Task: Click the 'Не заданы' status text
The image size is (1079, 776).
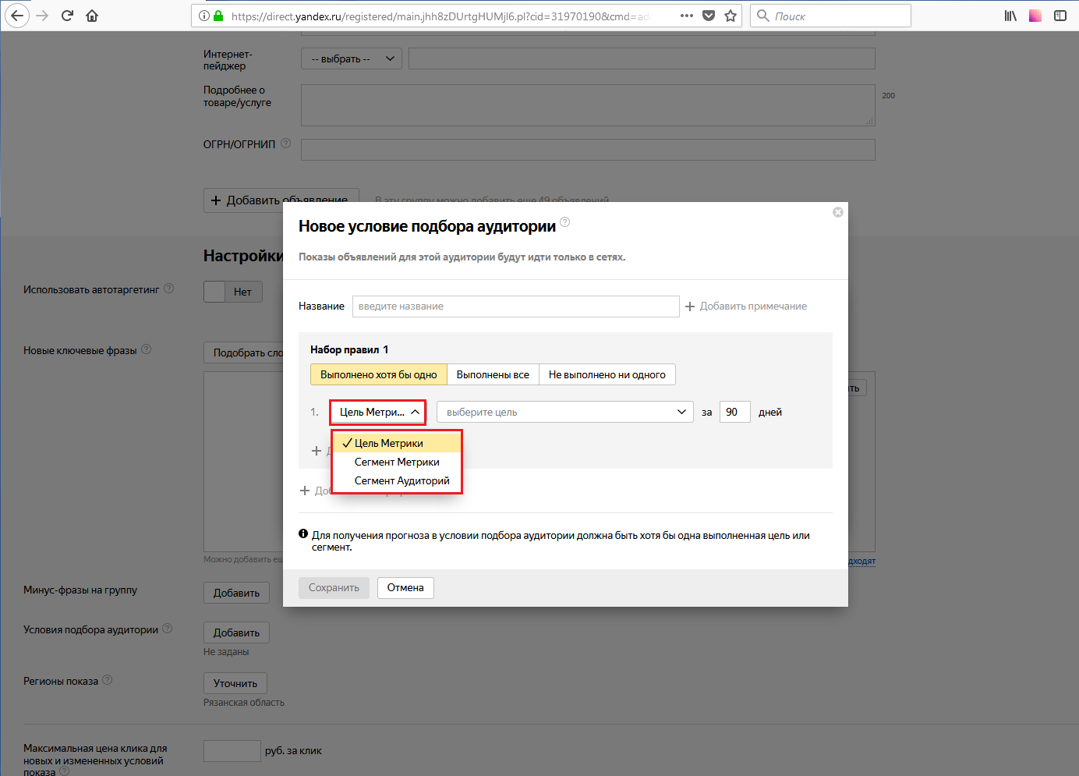Action: [x=226, y=652]
